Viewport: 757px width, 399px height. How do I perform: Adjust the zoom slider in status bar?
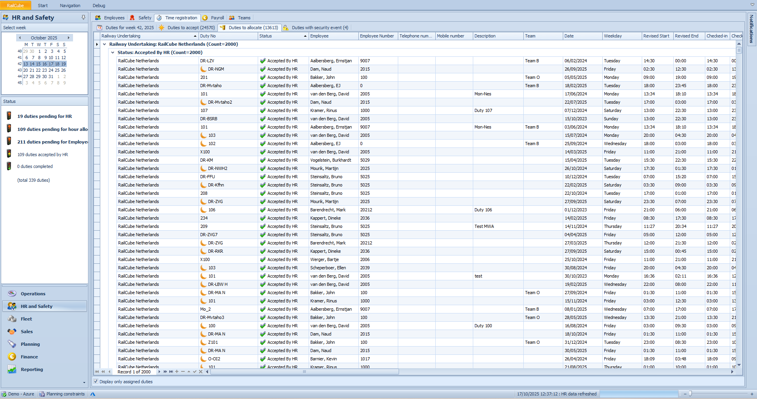(690, 393)
